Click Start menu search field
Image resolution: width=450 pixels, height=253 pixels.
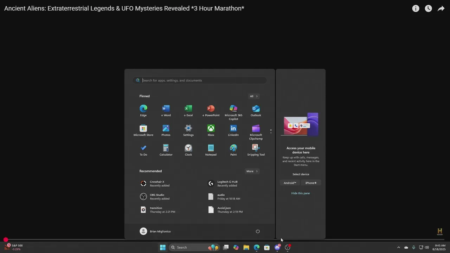(199, 80)
